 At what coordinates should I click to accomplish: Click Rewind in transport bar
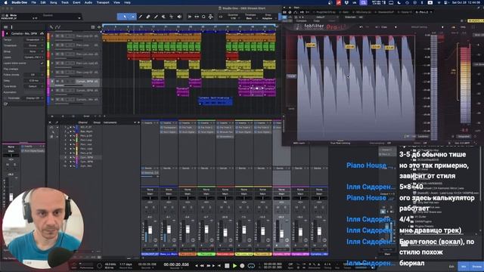pos(202,265)
